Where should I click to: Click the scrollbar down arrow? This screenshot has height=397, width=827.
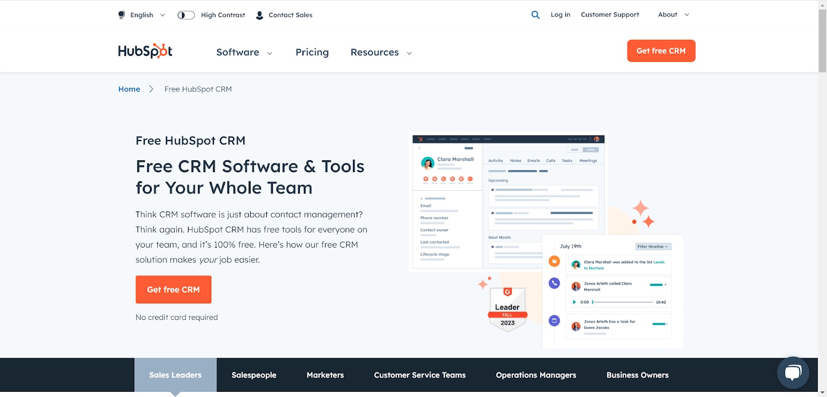point(822,392)
